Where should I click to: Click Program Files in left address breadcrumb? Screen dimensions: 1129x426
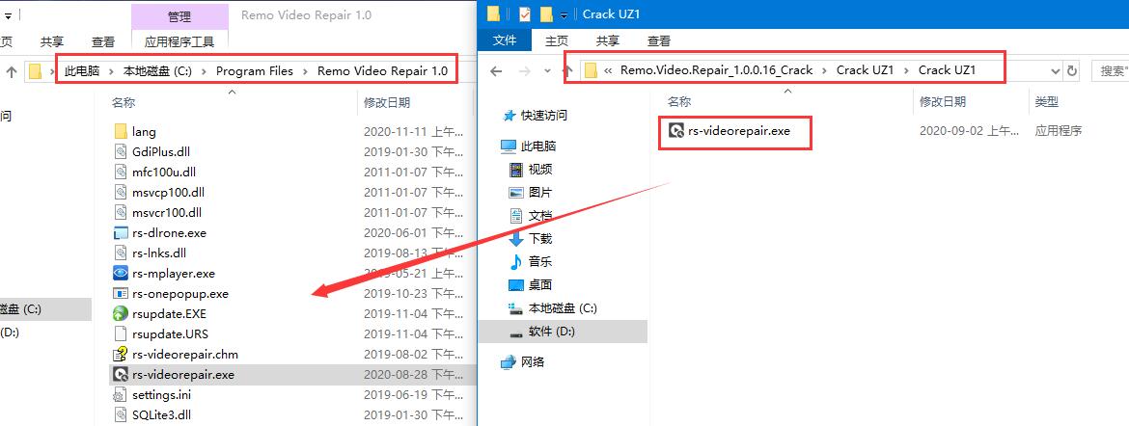255,71
